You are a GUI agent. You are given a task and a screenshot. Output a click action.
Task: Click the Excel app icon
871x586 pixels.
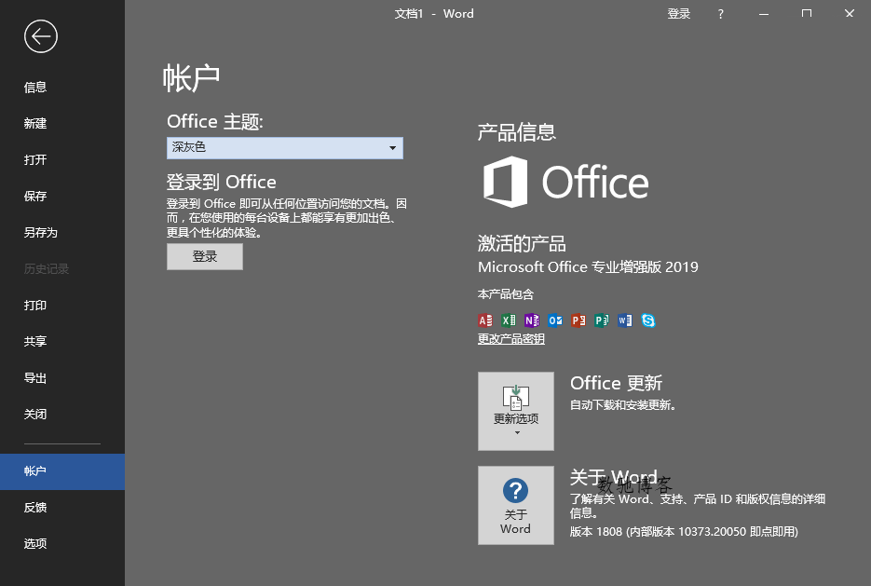(x=509, y=320)
